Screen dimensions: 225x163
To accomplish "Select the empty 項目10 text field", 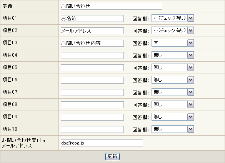I will coord(92,130).
